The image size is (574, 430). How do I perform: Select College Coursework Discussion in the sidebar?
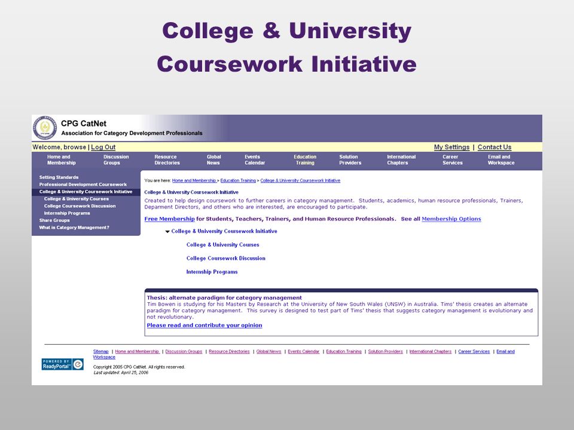(80, 206)
